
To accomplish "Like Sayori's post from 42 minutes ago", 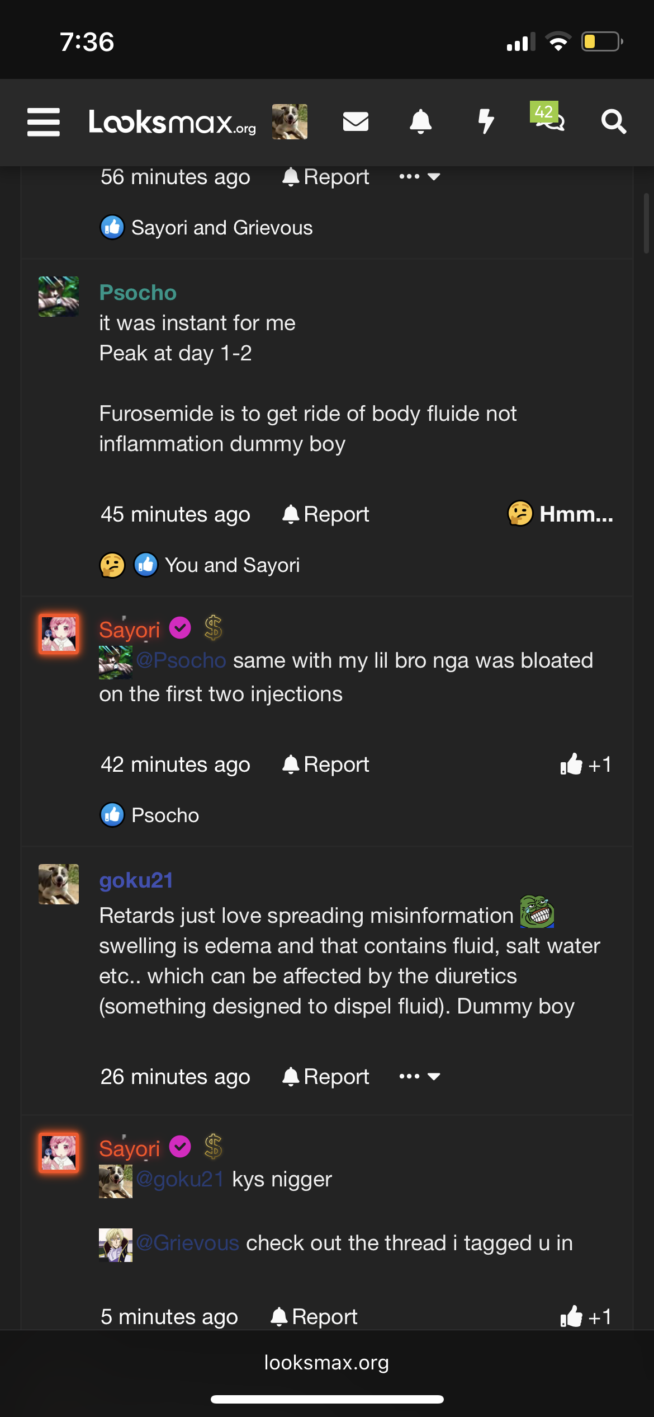I will [585, 764].
